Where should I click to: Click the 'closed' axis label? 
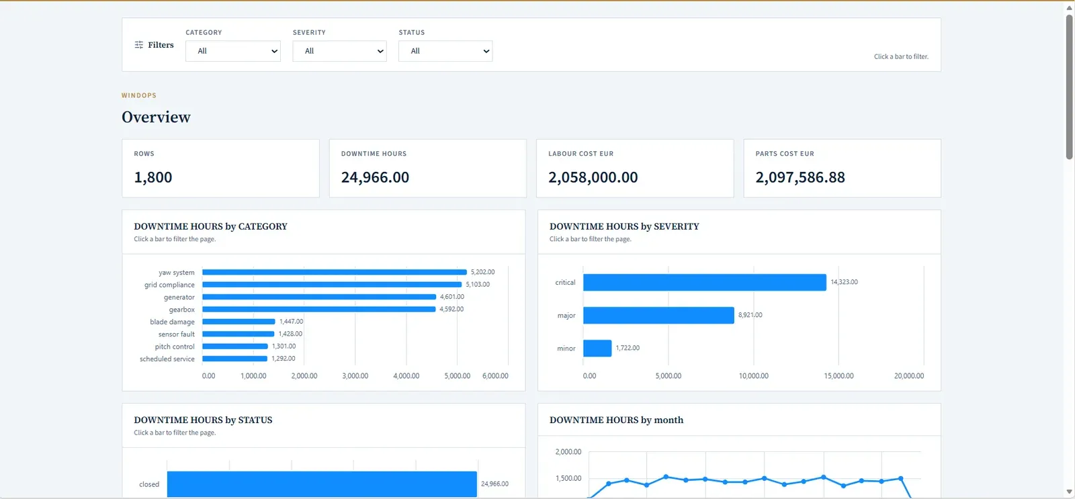tap(149, 484)
